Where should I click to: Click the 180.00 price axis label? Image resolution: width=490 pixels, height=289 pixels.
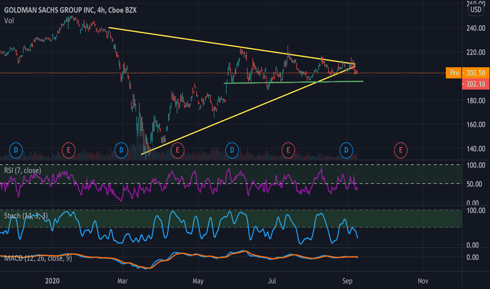[476, 100]
